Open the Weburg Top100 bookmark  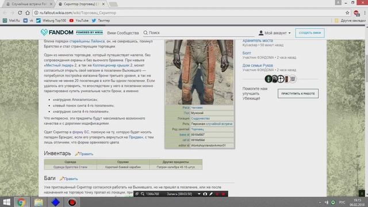pos(51,21)
